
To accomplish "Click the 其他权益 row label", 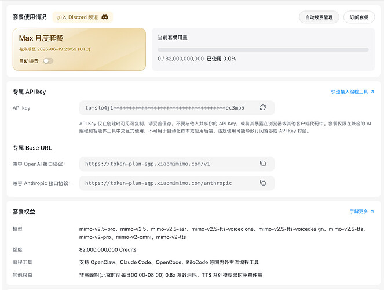I will tap(22, 275).
